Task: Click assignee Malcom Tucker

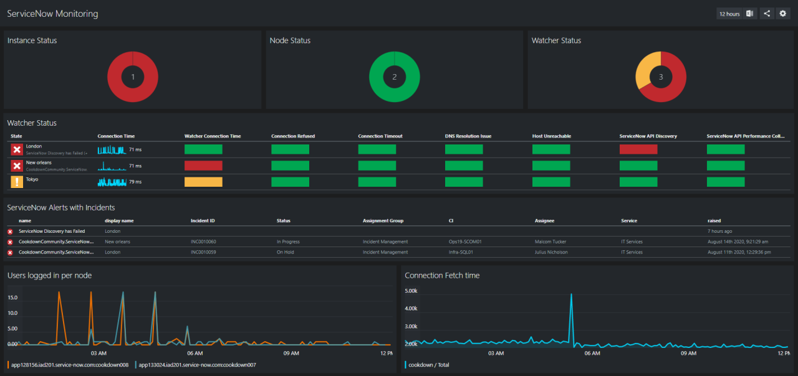Action: coord(551,242)
